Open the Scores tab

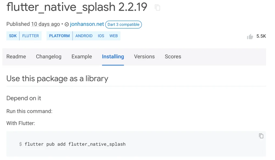point(173,57)
